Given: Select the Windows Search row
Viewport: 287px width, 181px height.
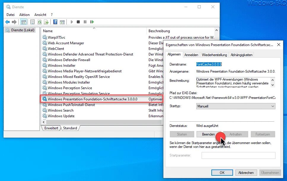Looking at the screenshot, I should tap(102, 110).
